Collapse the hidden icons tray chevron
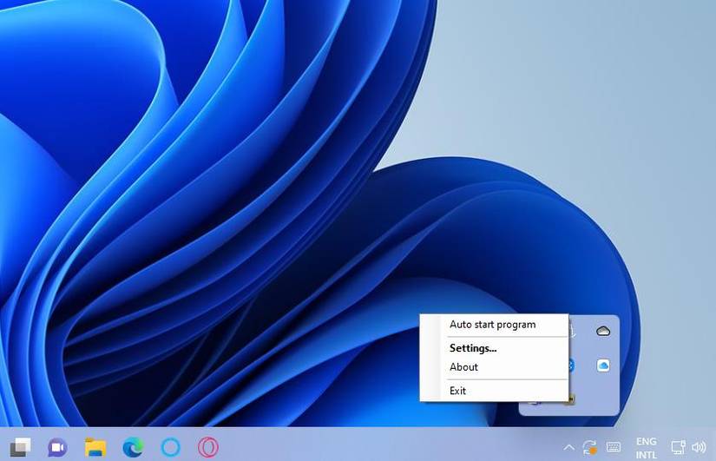Image resolution: width=716 pixels, height=461 pixels. pos(569,447)
